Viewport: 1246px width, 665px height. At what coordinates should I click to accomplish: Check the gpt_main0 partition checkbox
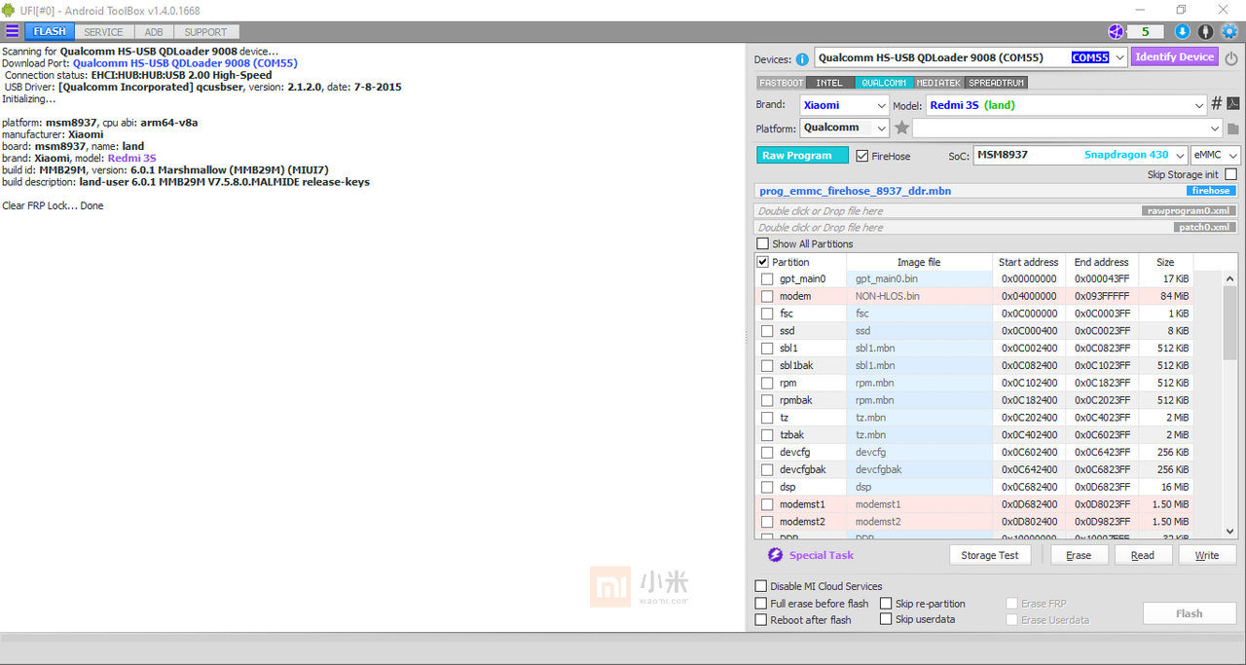click(x=767, y=279)
